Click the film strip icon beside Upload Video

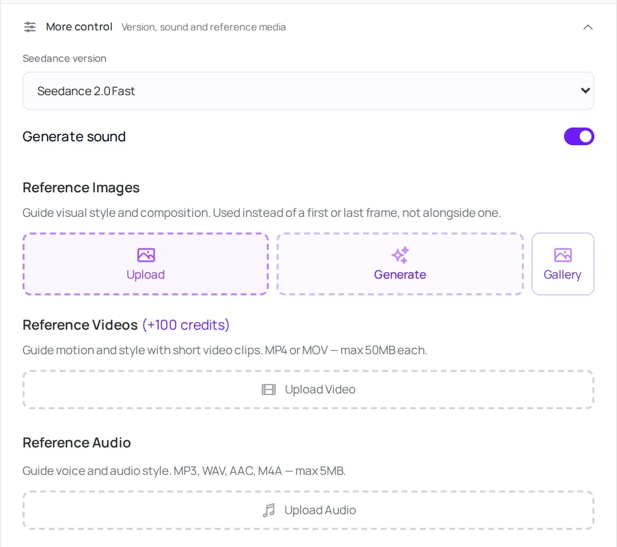[269, 390]
